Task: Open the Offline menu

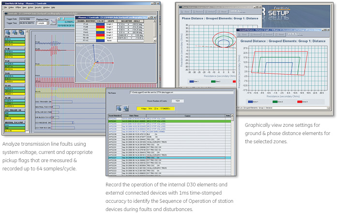Action: coord(18,8)
